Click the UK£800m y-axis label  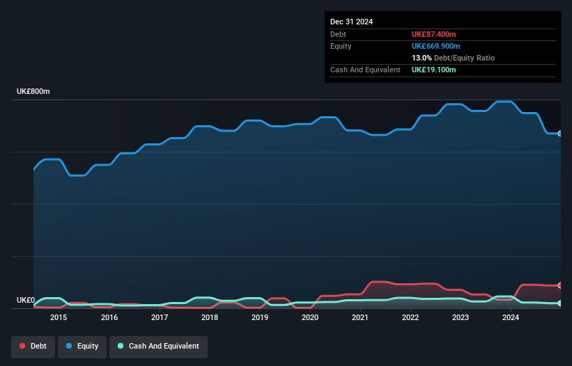pos(33,91)
